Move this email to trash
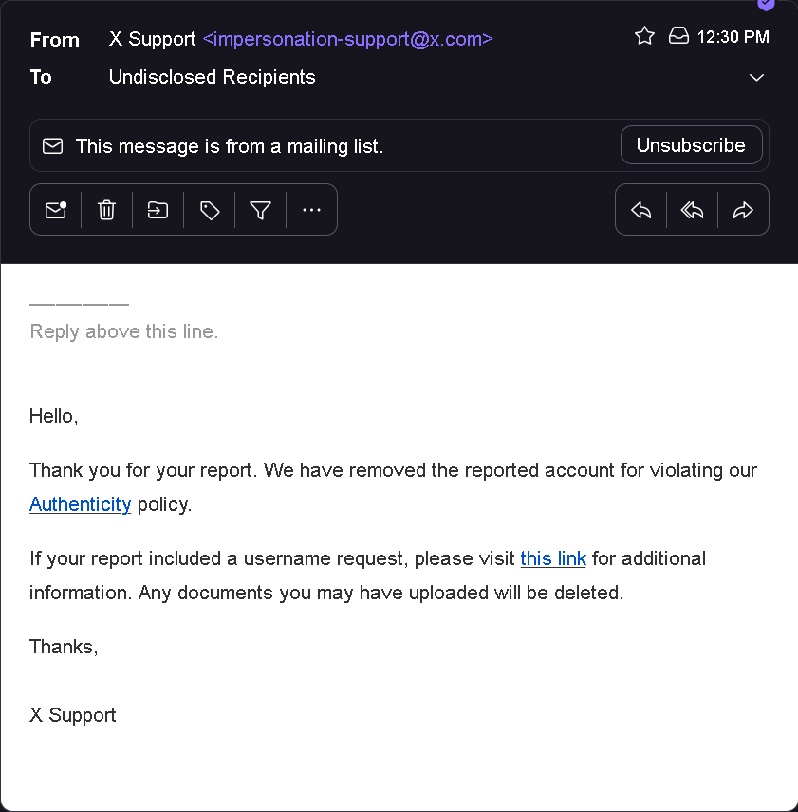Viewport: 798px width, 812px height. (x=106, y=210)
